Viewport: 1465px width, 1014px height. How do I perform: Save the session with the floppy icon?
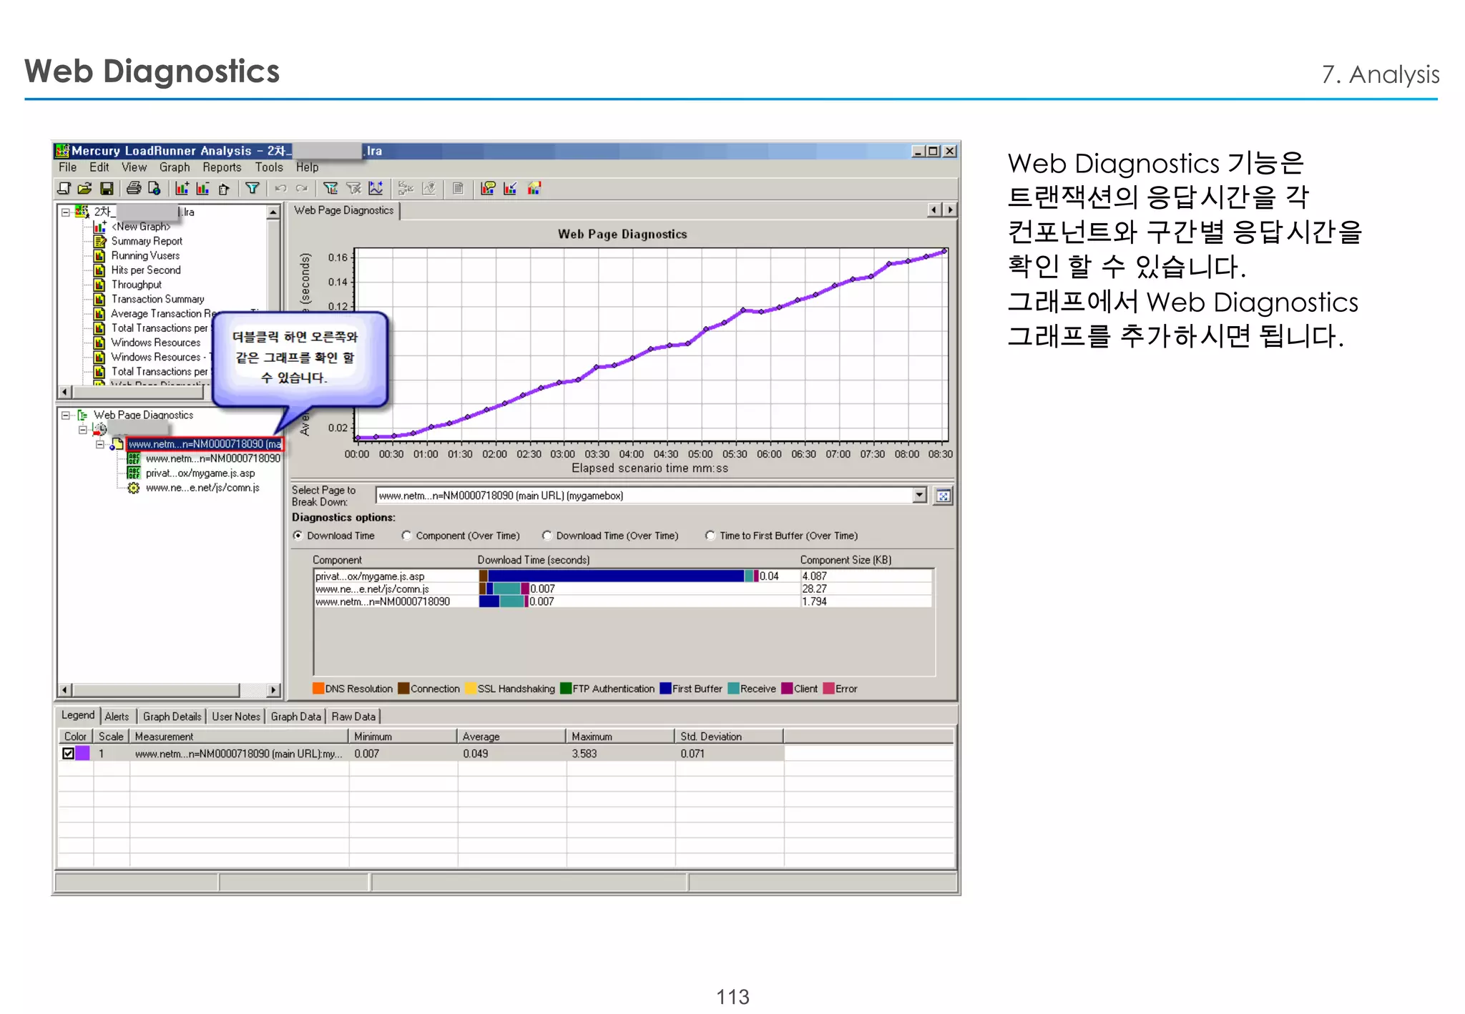click(107, 188)
